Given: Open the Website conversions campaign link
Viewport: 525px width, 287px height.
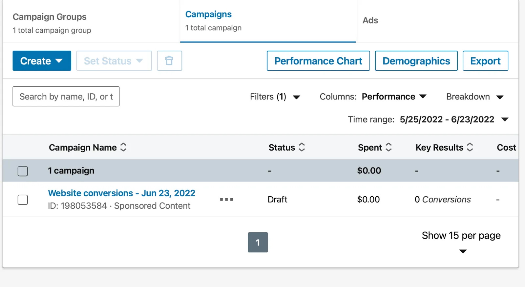Looking at the screenshot, I should (x=121, y=193).
